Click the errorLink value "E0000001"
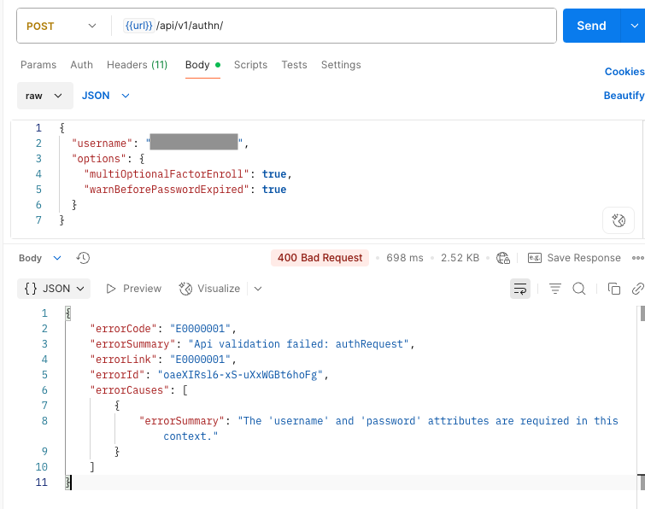Viewport: 645px width, 509px height. (200, 360)
